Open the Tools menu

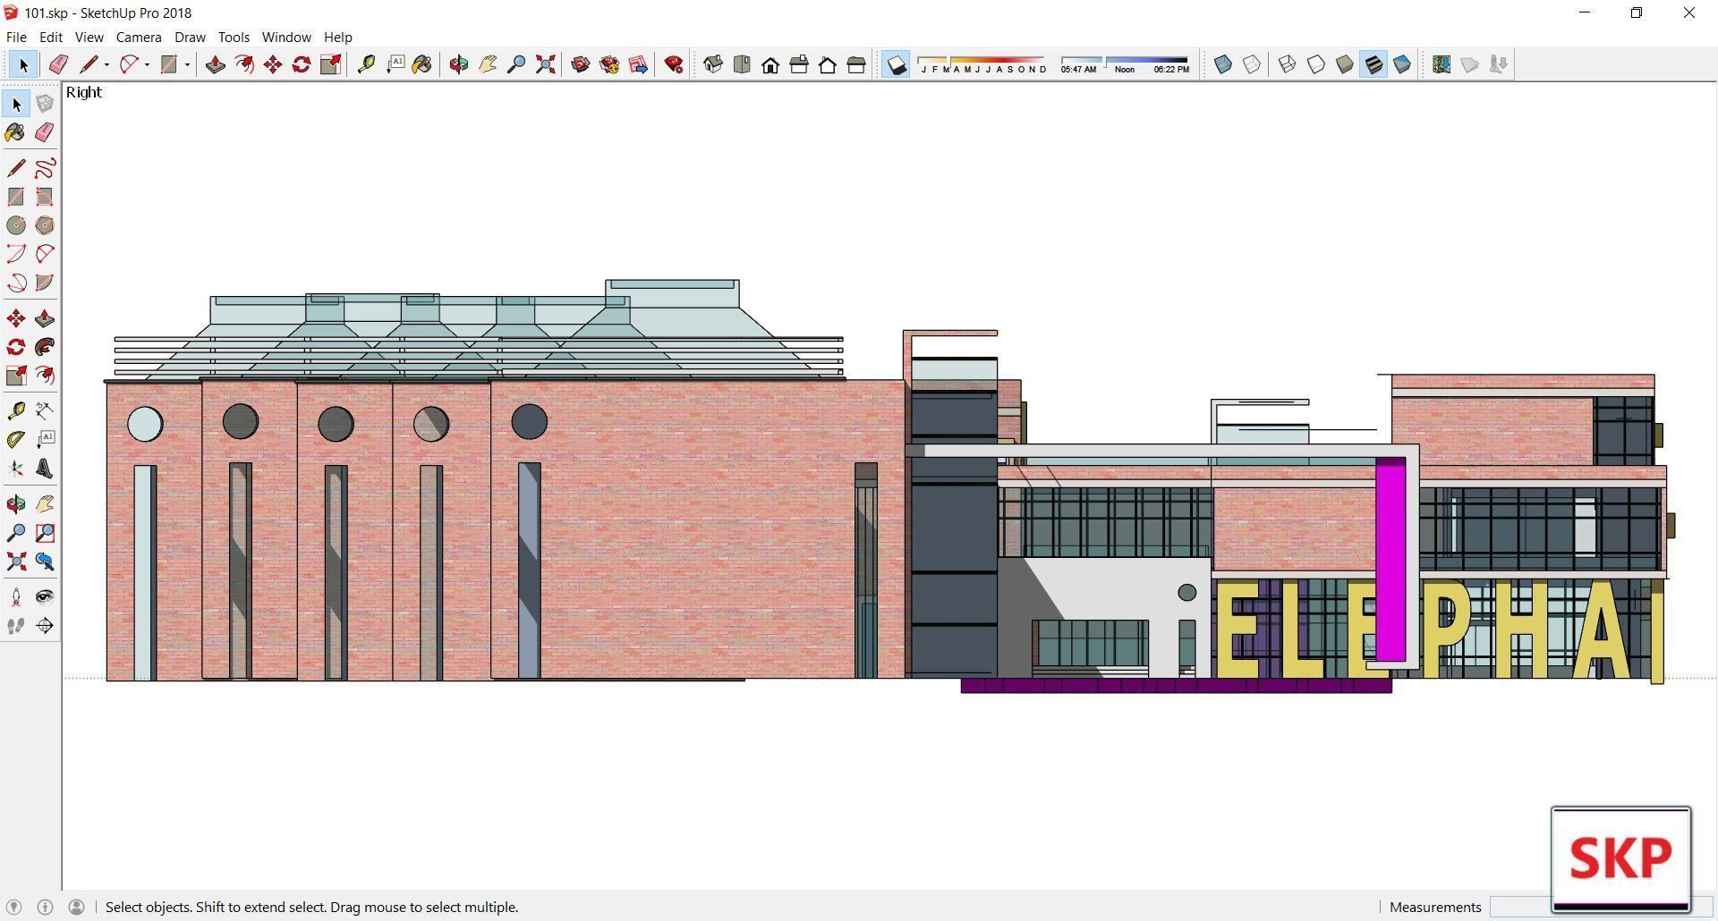point(234,37)
